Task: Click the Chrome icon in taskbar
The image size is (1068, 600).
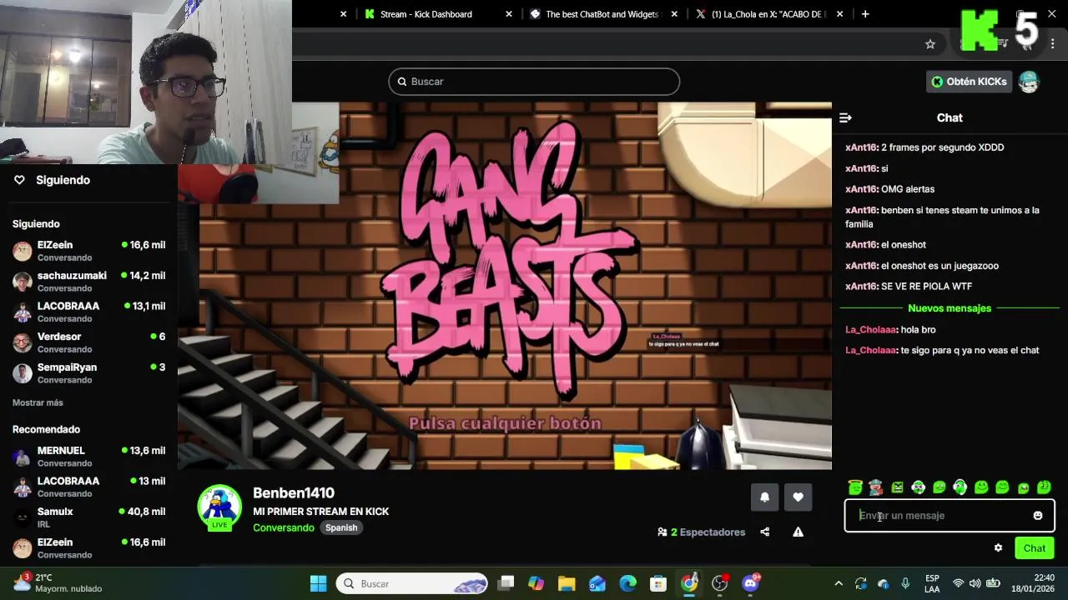Action: 689,583
